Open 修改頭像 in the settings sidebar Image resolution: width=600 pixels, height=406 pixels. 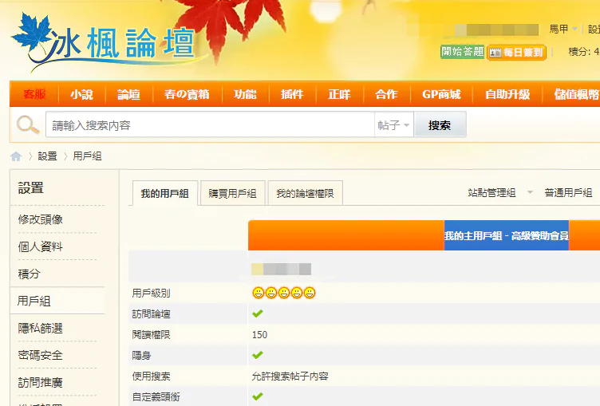tap(40, 219)
